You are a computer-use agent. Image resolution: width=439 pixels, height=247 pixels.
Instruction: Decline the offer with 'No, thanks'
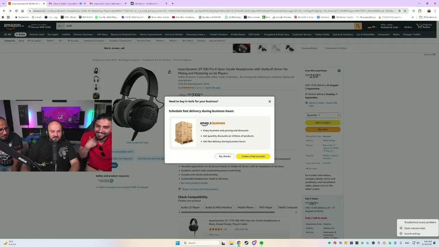click(x=225, y=156)
